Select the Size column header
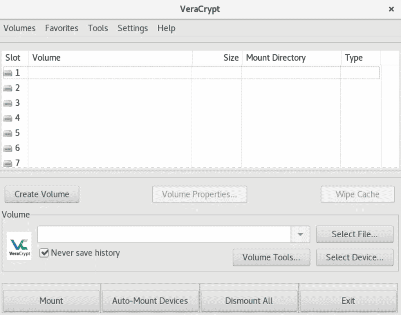Image resolution: width=401 pixels, height=315 pixels. (230, 58)
